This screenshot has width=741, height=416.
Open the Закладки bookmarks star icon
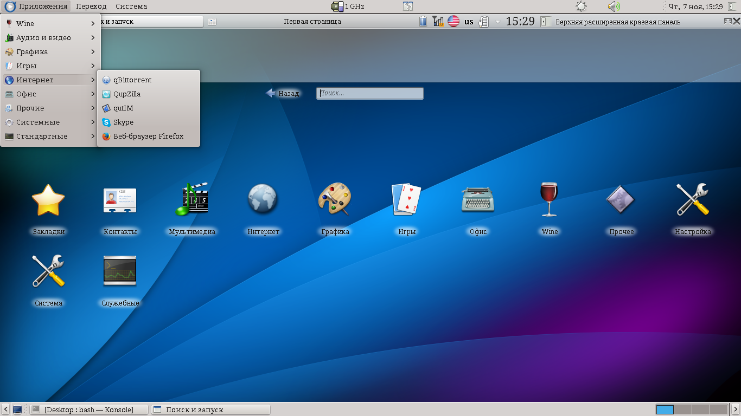click(x=48, y=200)
